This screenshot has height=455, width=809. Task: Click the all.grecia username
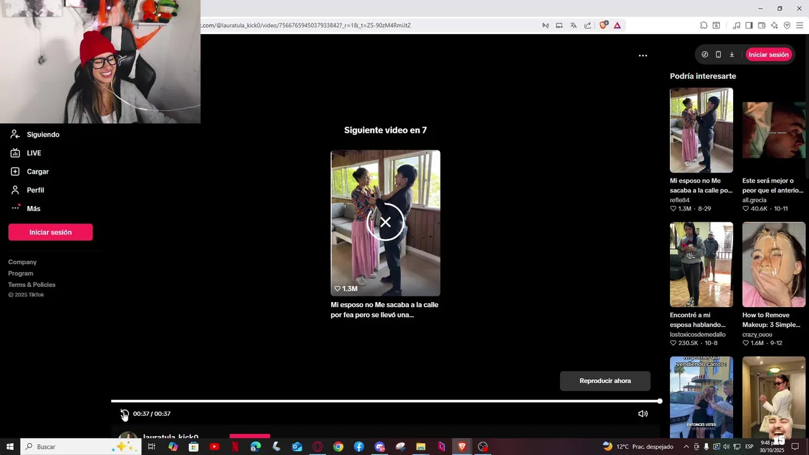pyautogui.click(x=755, y=200)
